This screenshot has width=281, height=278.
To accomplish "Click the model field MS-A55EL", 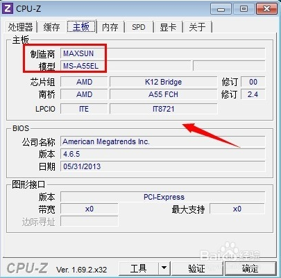I will (126, 66).
